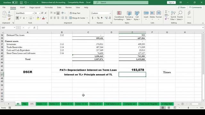205x115 pixels.
Task: Open the borders dropdown arrow
Action: (34, 18)
